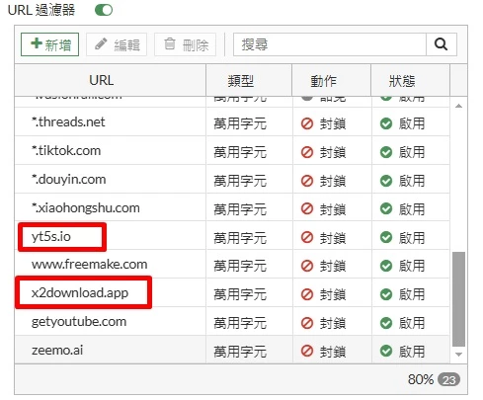Click block icon in *.tiktok.com row

(307, 152)
